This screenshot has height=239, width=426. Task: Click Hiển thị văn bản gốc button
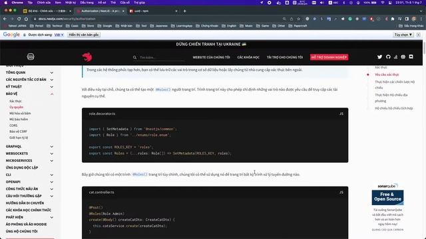click(84, 35)
